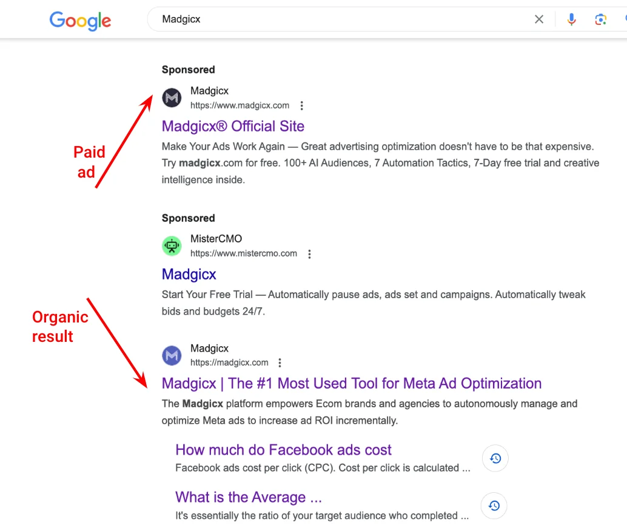The width and height of the screenshot is (627, 531).
Task: Open three-dot menu beside https://madgicx.com
Action: [280, 362]
